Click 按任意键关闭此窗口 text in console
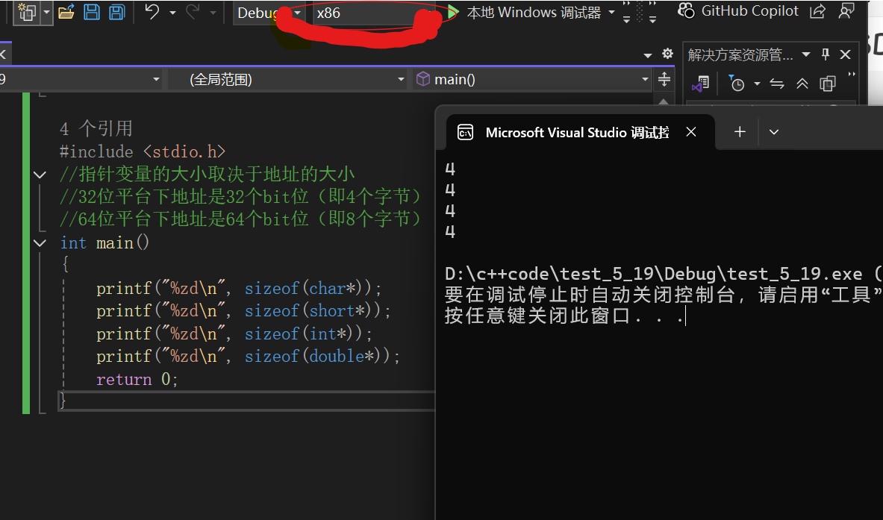The width and height of the screenshot is (883, 520). click(x=564, y=316)
